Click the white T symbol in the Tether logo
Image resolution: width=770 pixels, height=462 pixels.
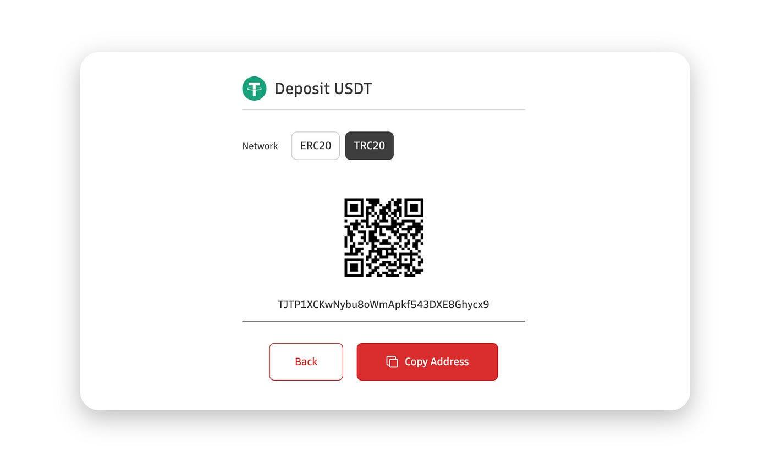tap(254, 89)
